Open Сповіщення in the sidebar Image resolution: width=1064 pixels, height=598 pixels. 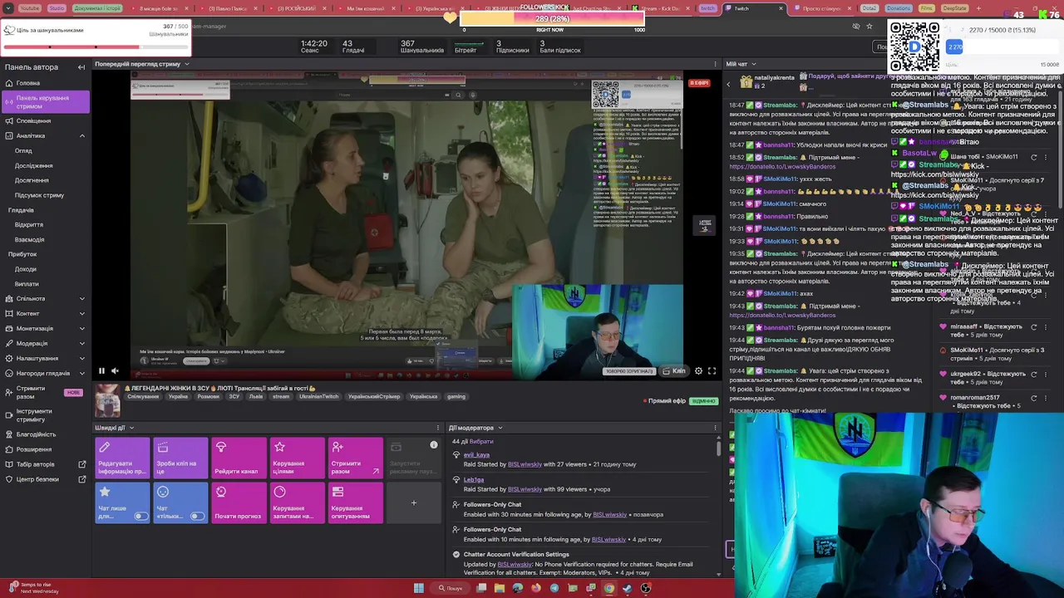pos(33,120)
